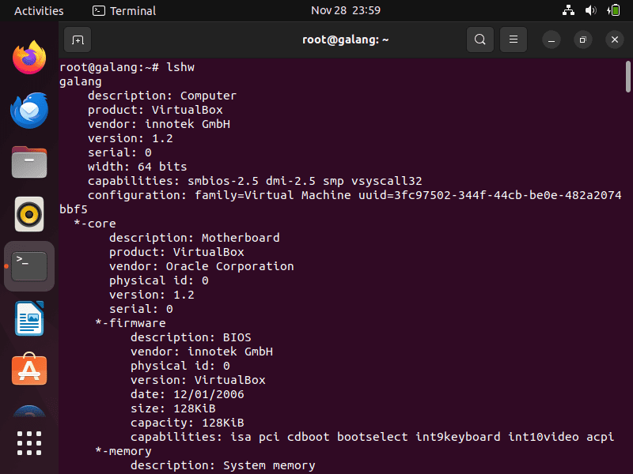Open the Terminal app menu in top bar
633x474 pixels.
124,10
